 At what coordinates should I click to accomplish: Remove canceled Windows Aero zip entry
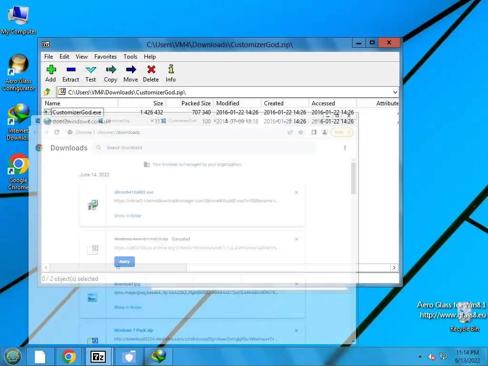296,239
